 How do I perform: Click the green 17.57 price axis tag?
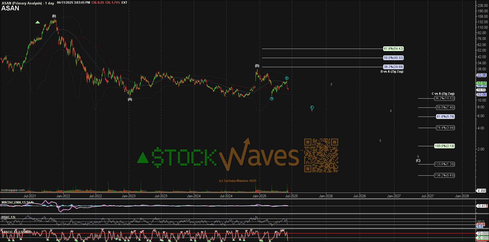click(481, 83)
